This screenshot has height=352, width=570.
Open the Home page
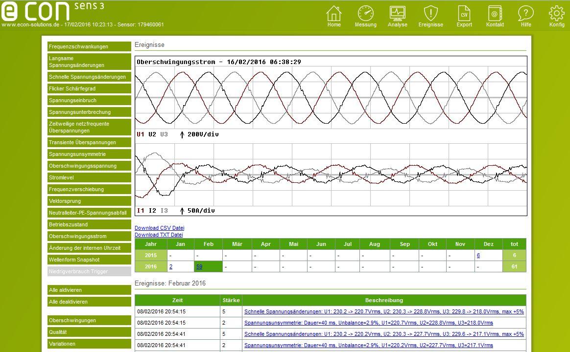(x=334, y=16)
